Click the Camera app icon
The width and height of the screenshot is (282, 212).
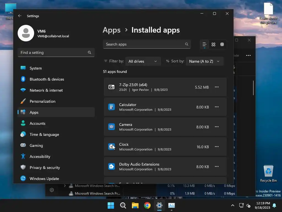click(112, 127)
